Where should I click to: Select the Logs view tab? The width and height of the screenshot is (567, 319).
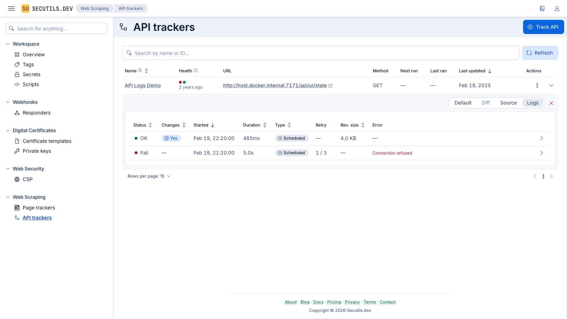point(533,103)
